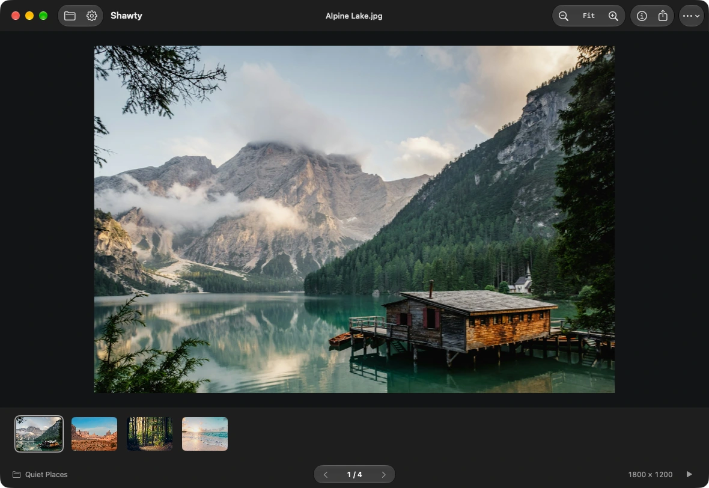Click the 1 / 4 page counter
The height and width of the screenshot is (488, 709).
pos(354,474)
